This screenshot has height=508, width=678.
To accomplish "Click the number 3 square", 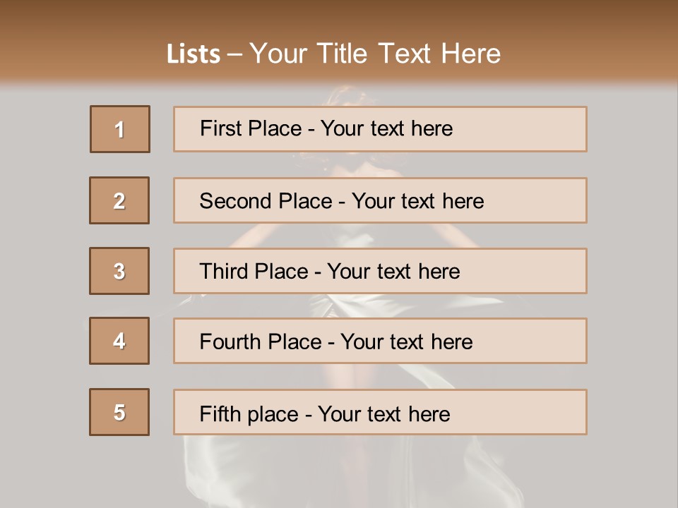I will pos(119,271).
